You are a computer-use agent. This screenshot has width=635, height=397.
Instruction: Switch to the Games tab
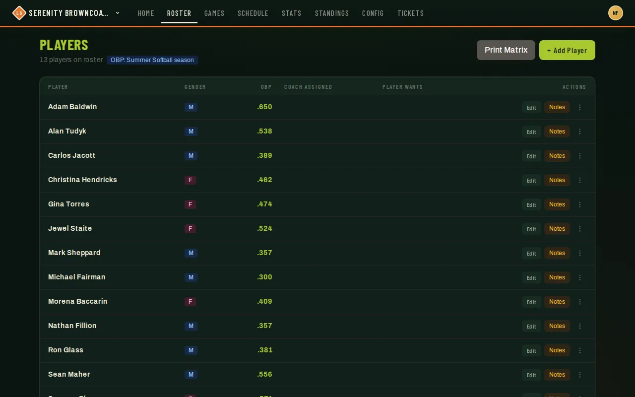click(214, 13)
